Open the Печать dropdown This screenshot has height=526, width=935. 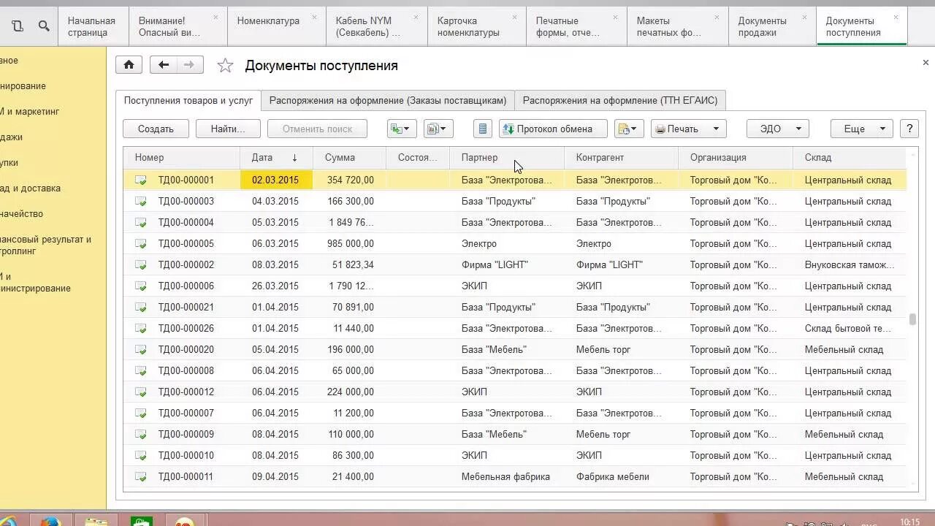(688, 129)
